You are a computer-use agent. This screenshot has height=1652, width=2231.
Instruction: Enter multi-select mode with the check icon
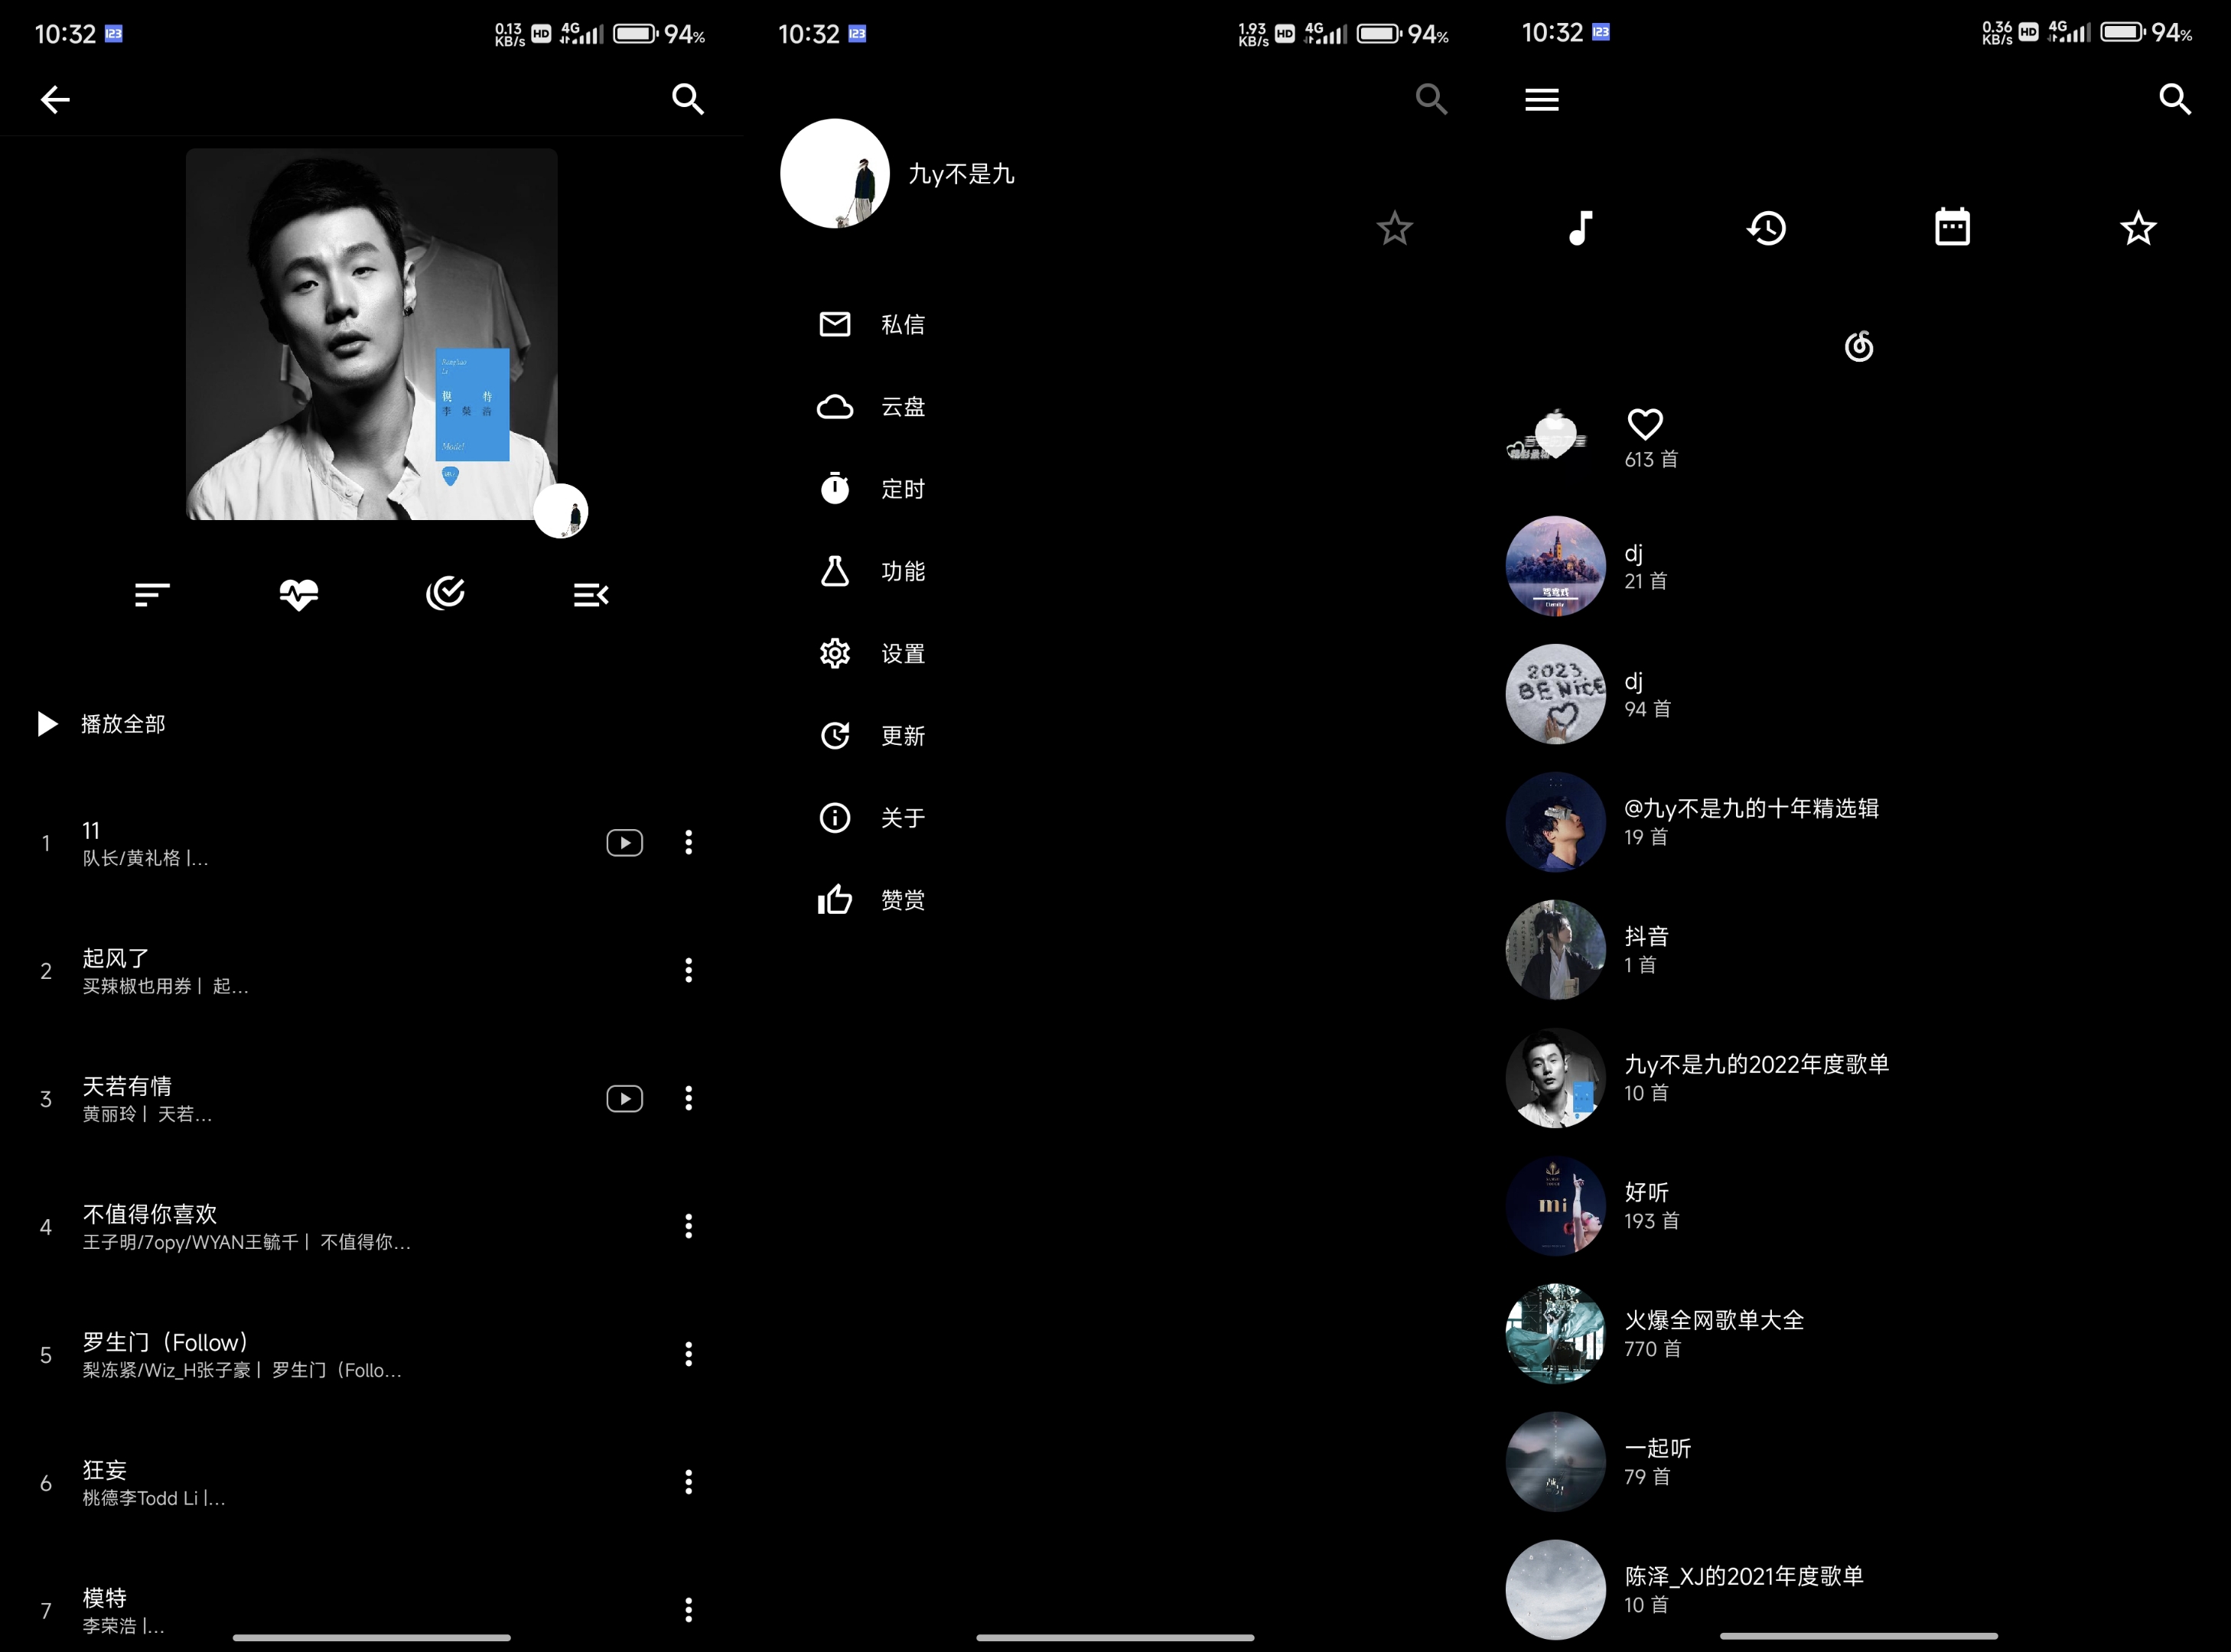[445, 594]
